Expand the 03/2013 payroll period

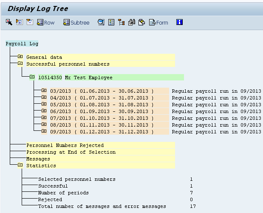tap(44, 91)
